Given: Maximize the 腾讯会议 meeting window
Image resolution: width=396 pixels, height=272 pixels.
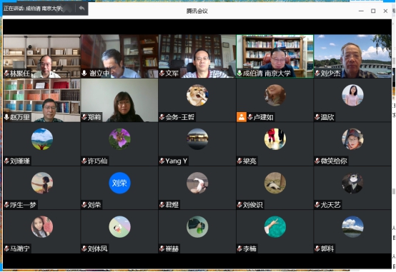Looking at the screenshot, I should pos(373,11).
